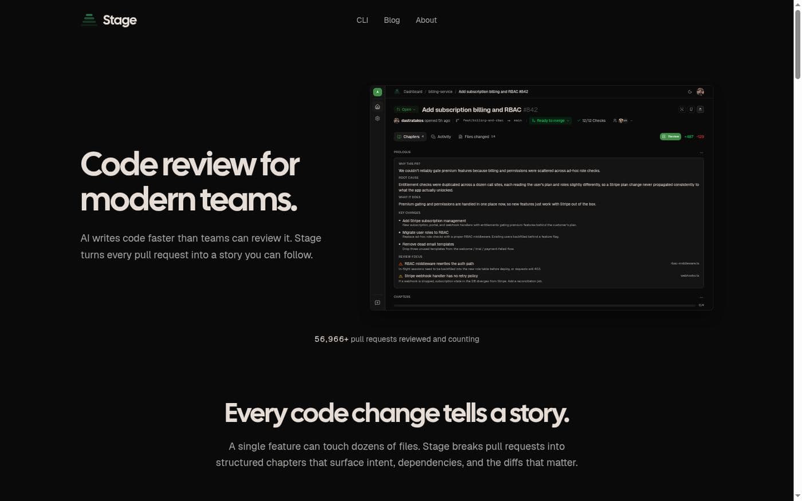Click 'Stripe webhook handler has no retry policy'
This screenshot has width=802, height=501.
tap(441, 276)
